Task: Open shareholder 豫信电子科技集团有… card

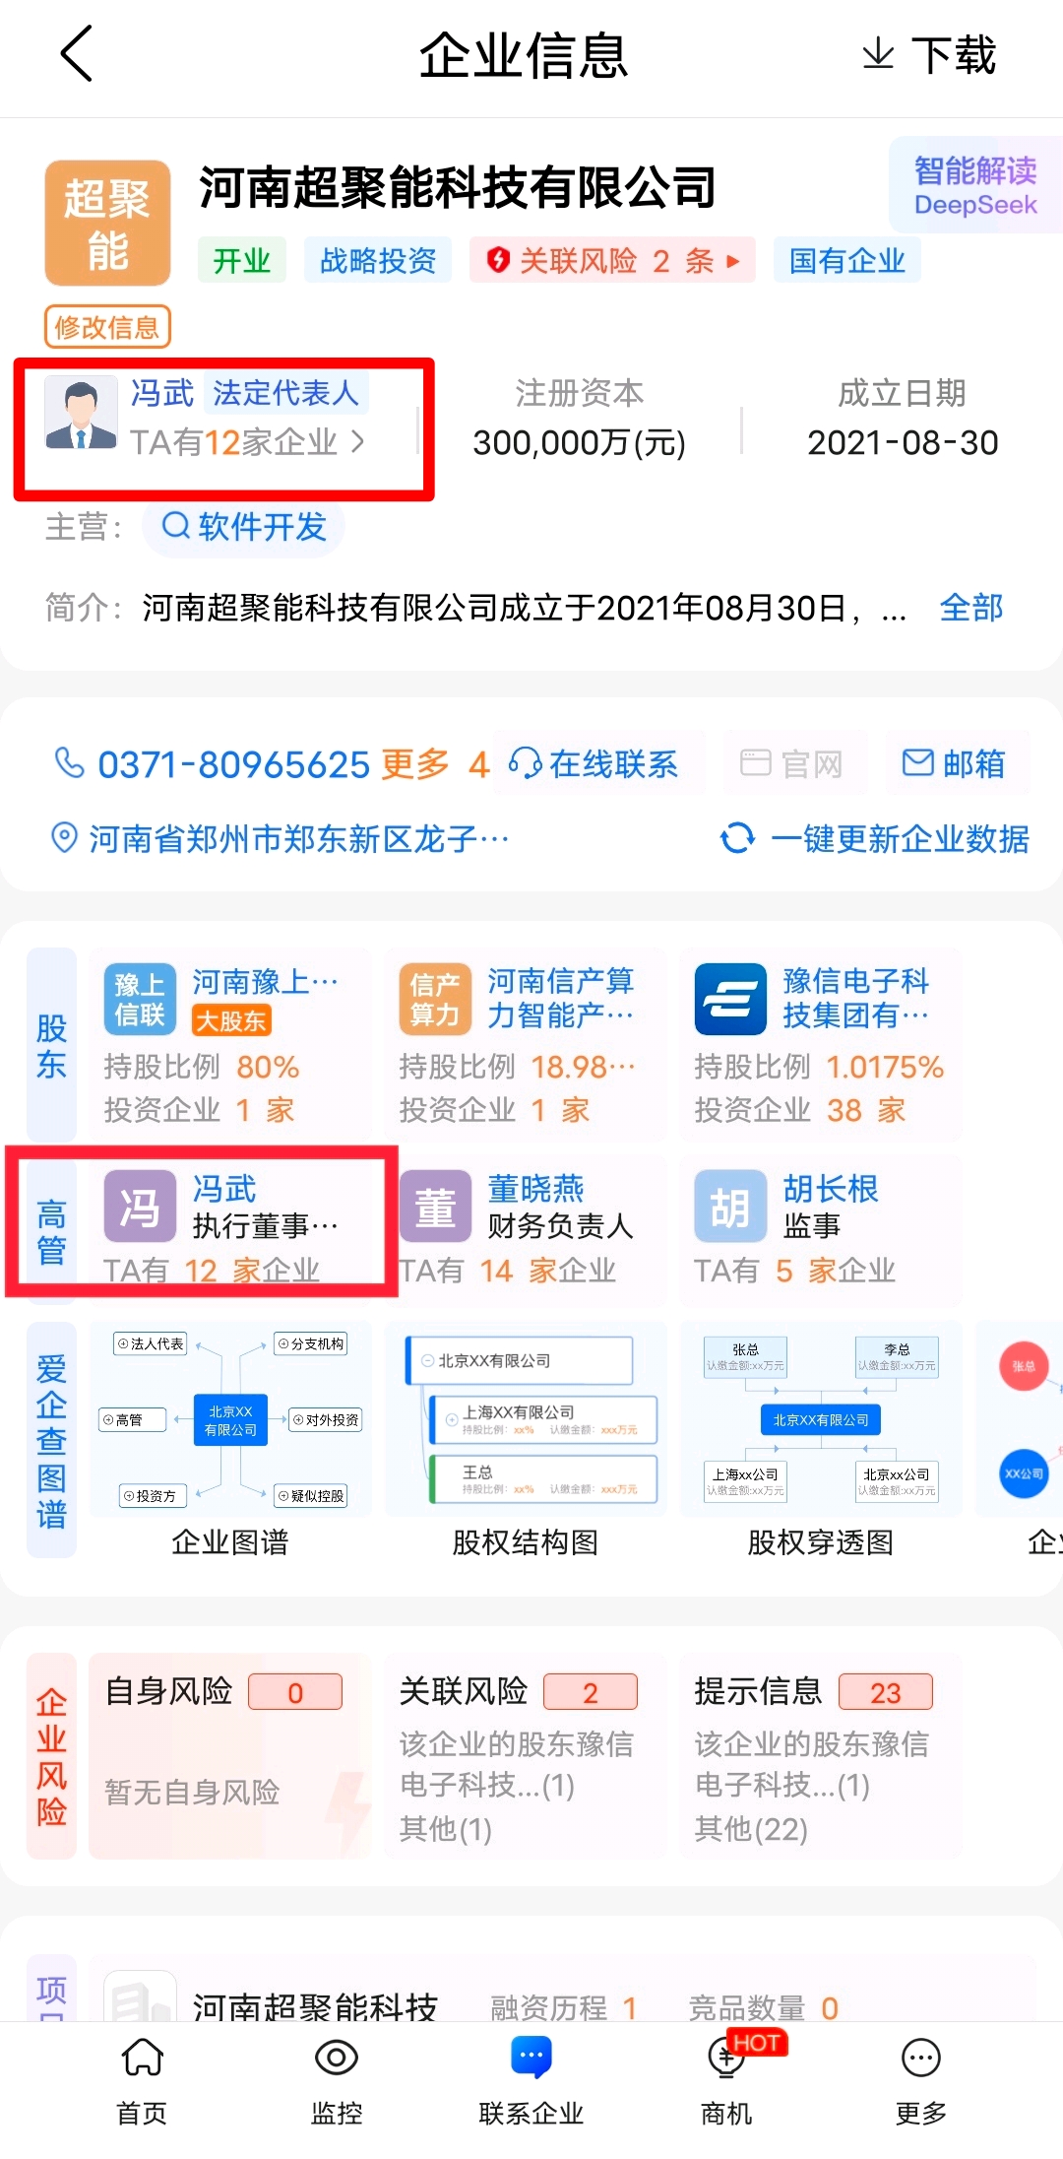Action: [820, 1045]
